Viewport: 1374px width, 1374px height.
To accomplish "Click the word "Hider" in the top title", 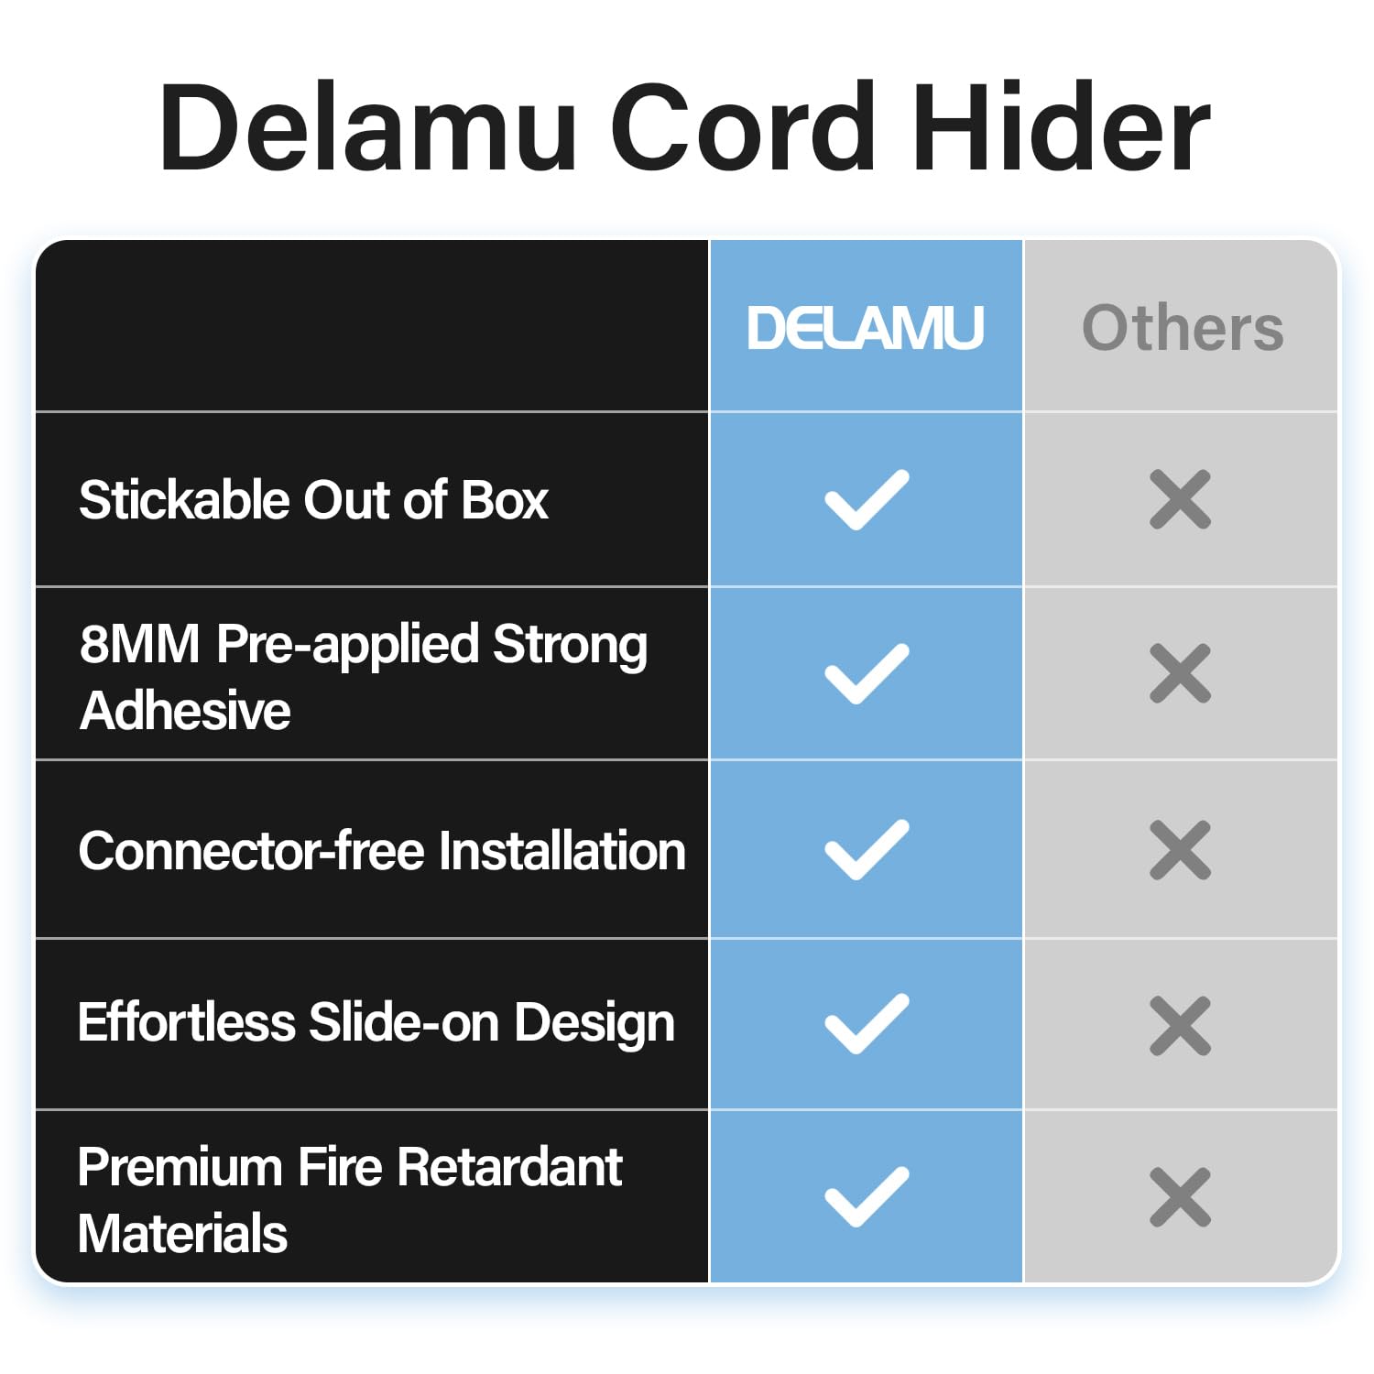I will pos(1061,128).
